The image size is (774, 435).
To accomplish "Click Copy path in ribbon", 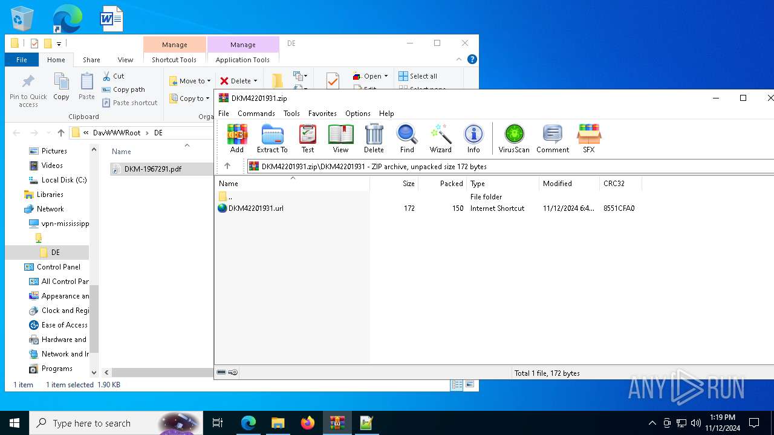I will (123, 89).
